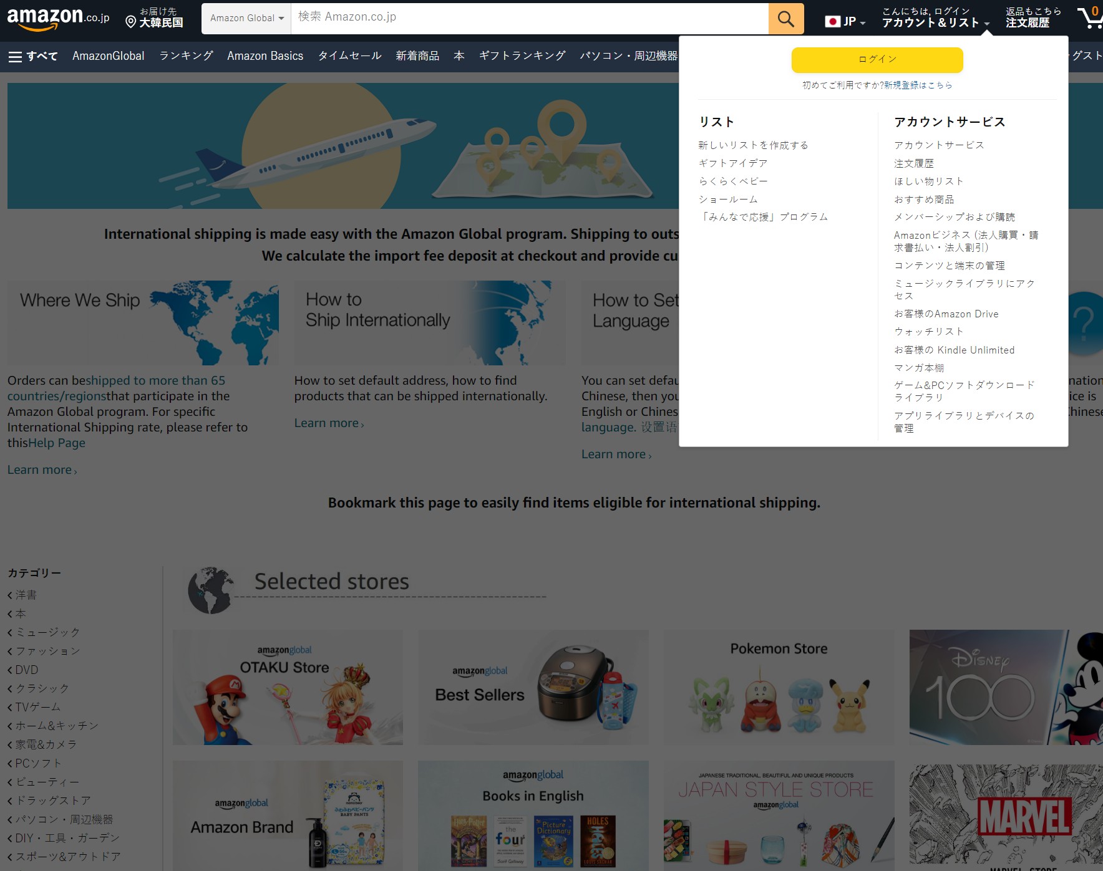Open ギフトアイデア in list menu
1103x871 pixels.
(733, 163)
